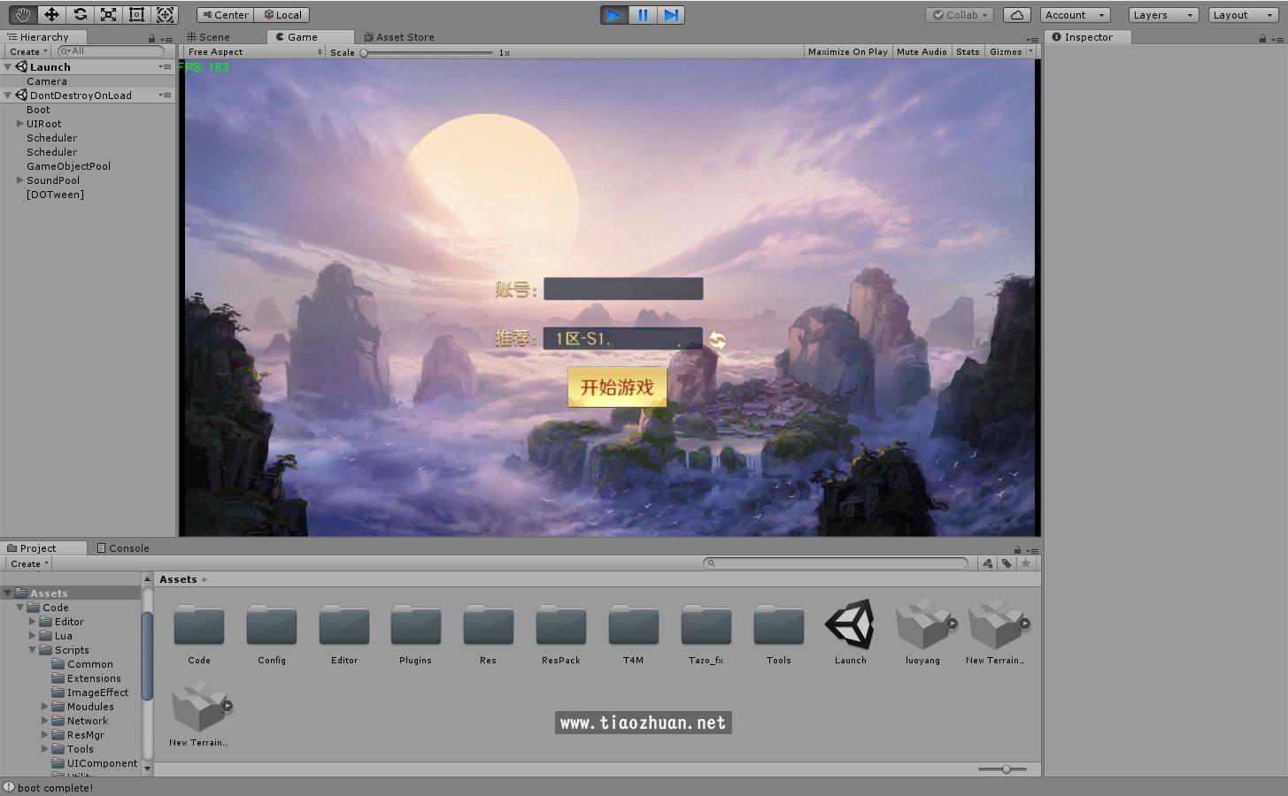1288x796 pixels.
Task: Open the Layers dropdown
Action: (x=1163, y=15)
